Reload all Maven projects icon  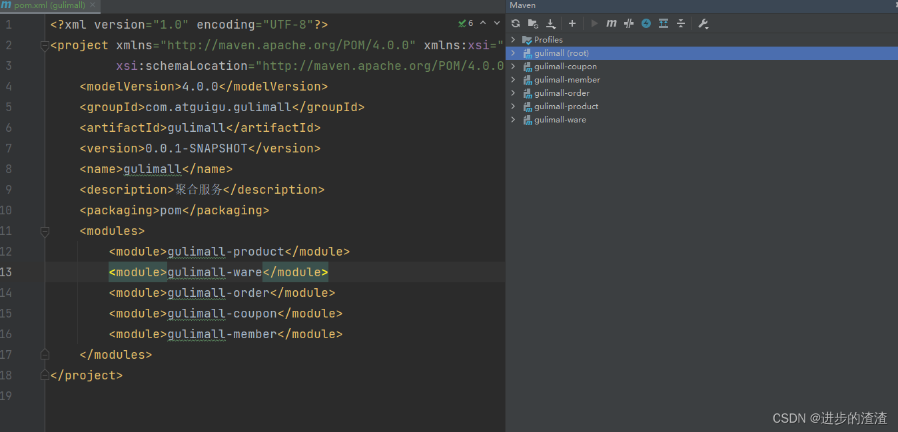click(516, 23)
